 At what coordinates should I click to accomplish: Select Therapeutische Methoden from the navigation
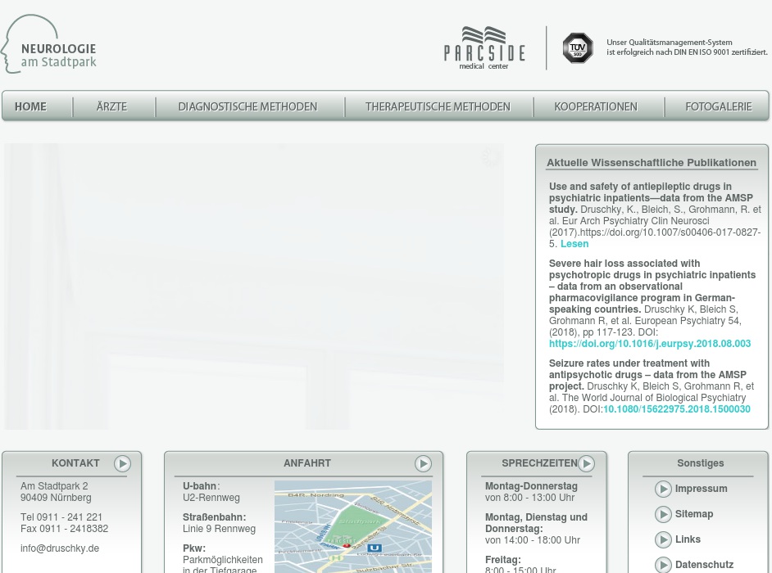point(438,107)
